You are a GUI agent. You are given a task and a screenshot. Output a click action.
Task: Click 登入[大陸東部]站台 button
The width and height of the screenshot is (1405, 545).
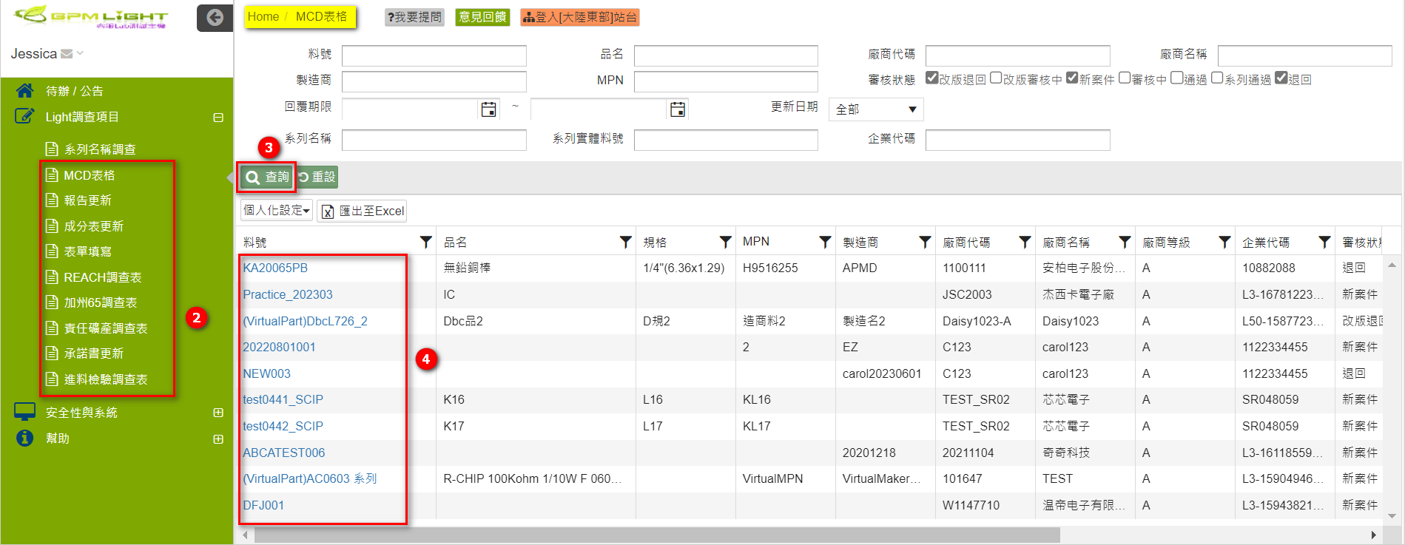tap(580, 17)
